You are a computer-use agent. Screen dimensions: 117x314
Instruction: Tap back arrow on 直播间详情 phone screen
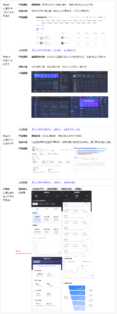(33, 259)
